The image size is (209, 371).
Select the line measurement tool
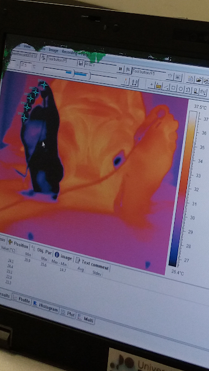[166, 88]
